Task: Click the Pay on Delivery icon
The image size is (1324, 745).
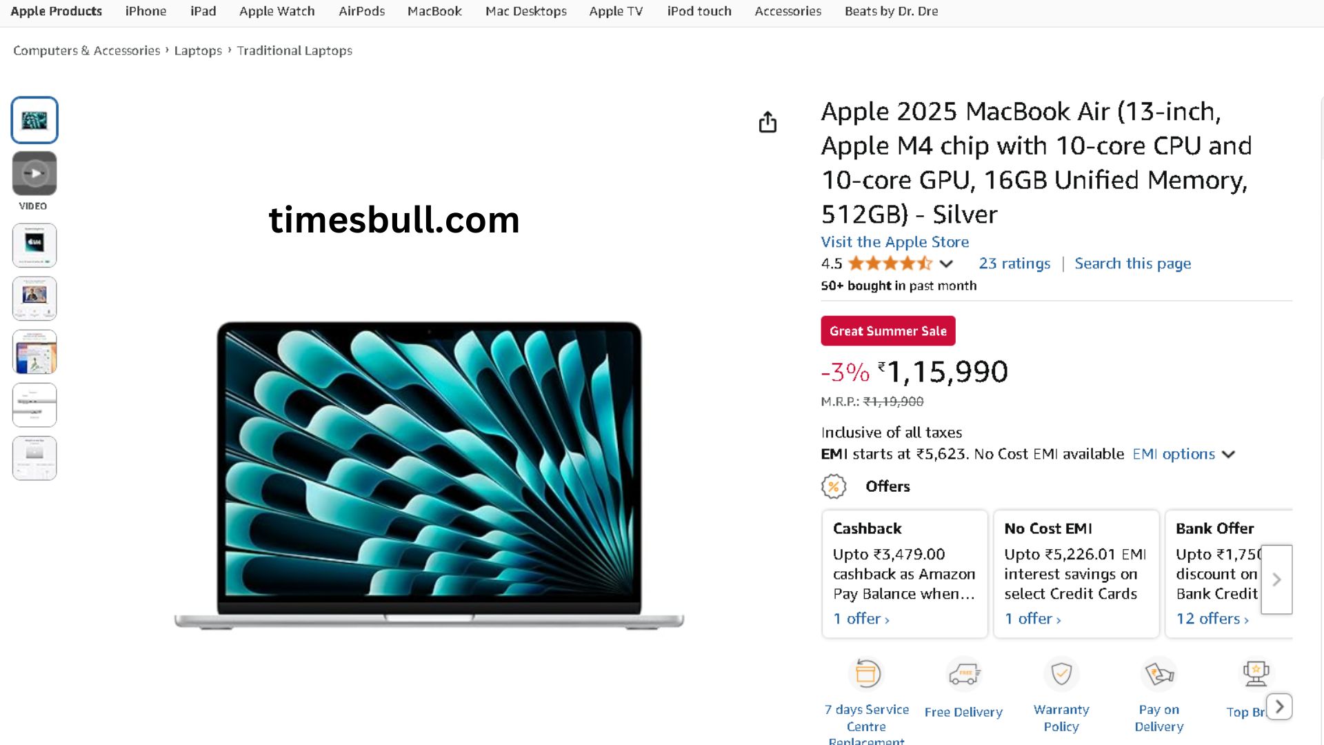Action: (x=1158, y=673)
